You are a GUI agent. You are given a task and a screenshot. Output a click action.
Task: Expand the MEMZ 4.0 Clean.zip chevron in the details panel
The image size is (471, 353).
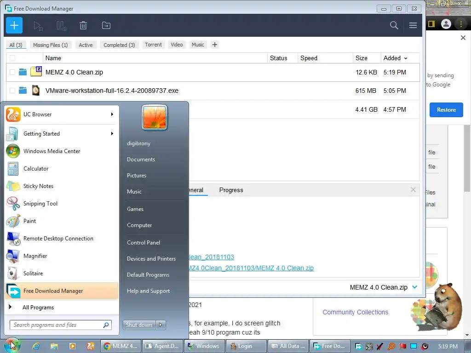point(415,287)
